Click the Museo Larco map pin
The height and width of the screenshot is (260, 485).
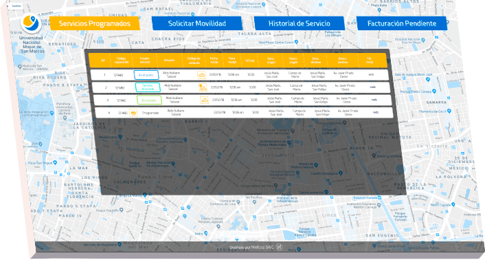(120, 136)
